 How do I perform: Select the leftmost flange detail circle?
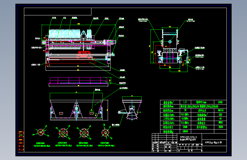[x=41, y=132]
